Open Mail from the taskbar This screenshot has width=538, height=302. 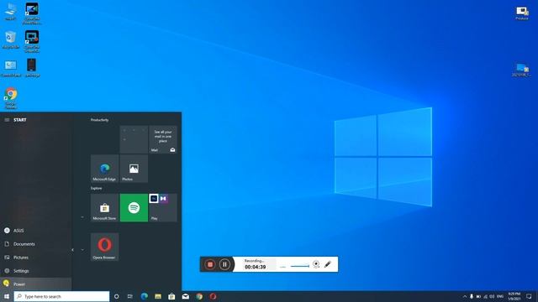point(185,296)
